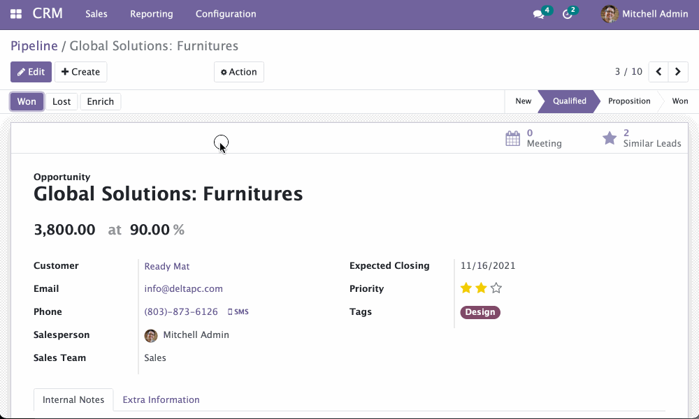Expand the Action menu
Viewport: 699px width, 419px height.
(238, 71)
